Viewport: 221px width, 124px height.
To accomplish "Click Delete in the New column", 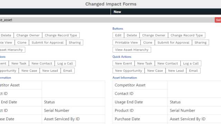I will pos(132,35).
